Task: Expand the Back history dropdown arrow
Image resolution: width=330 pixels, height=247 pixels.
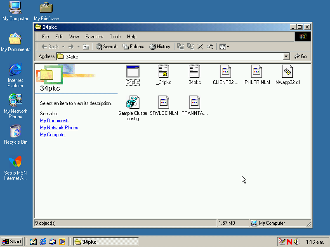Action: [x=64, y=47]
